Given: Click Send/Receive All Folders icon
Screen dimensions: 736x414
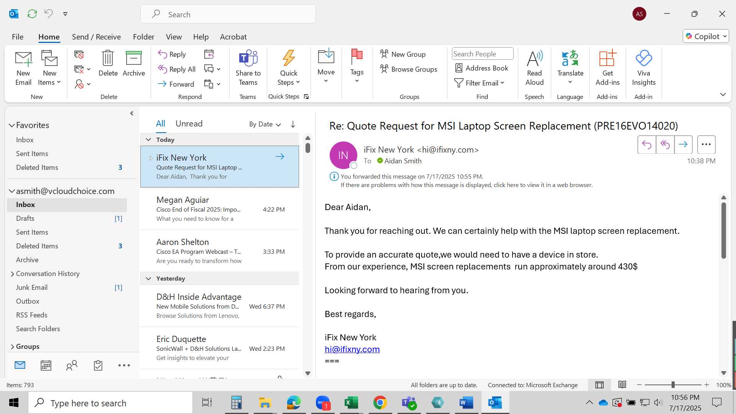Looking at the screenshot, I should pyautogui.click(x=32, y=14).
